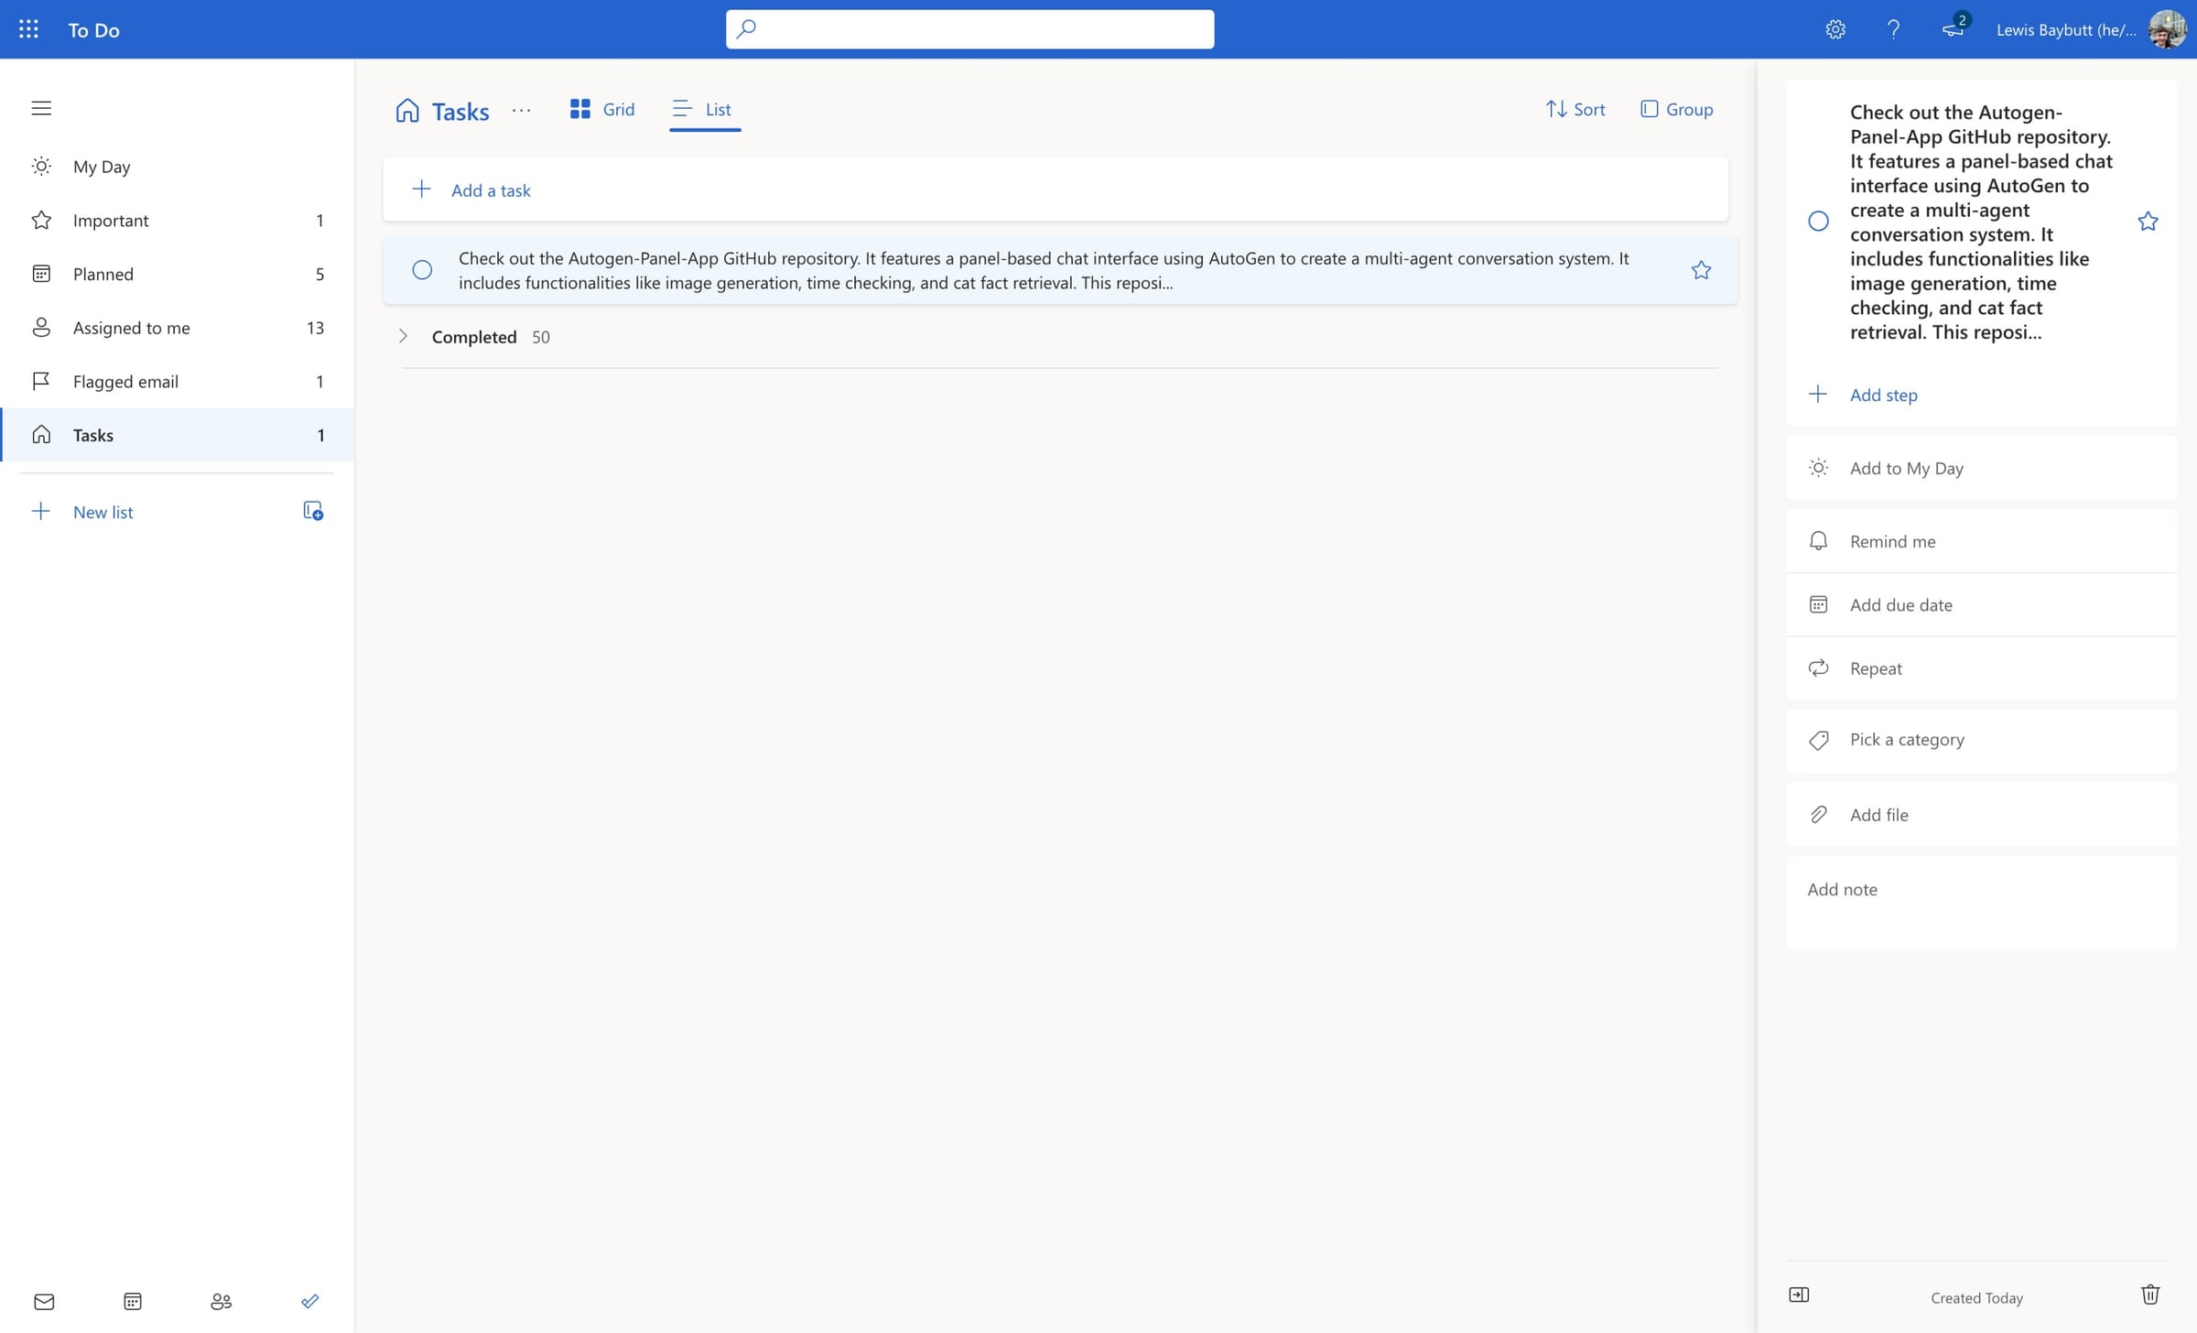Select the To Do check icon at bottom
This screenshot has height=1333, width=2197.
click(x=309, y=1300)
